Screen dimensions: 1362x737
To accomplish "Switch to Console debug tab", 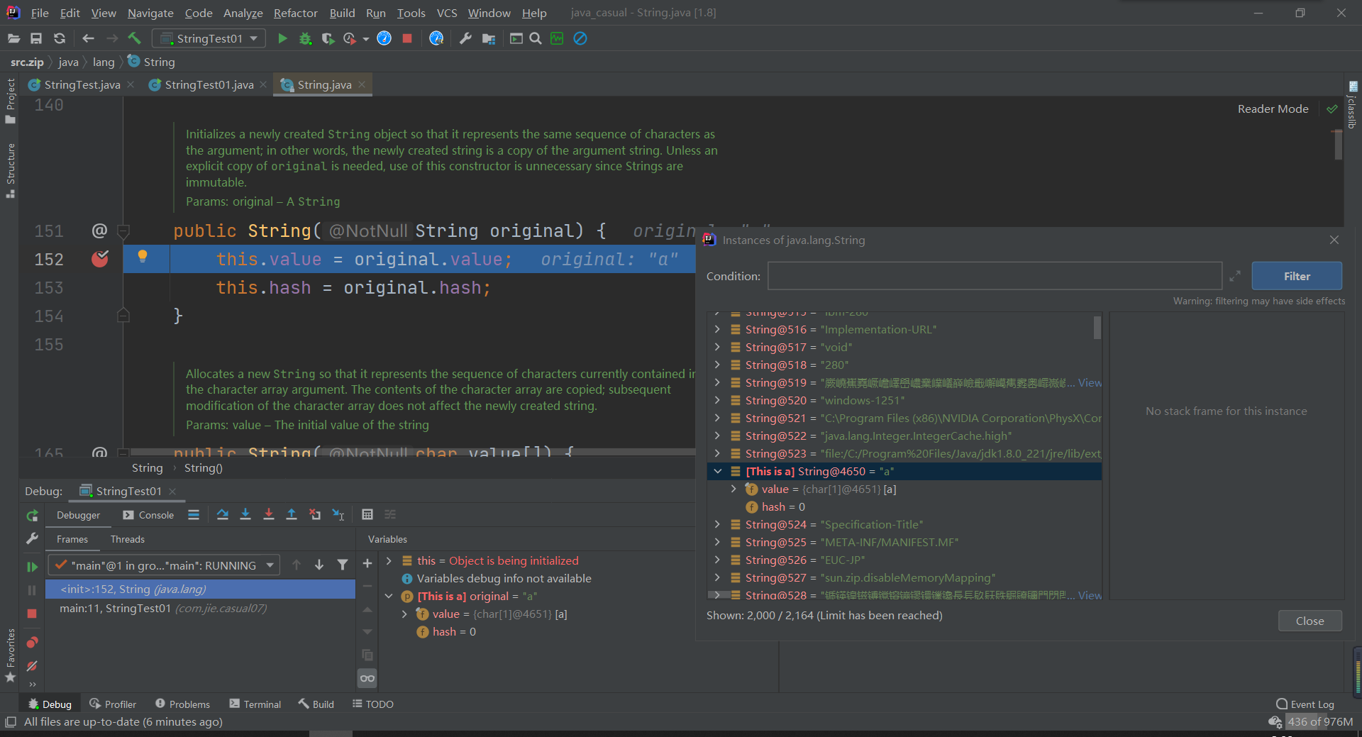I will tap(148, 515).
